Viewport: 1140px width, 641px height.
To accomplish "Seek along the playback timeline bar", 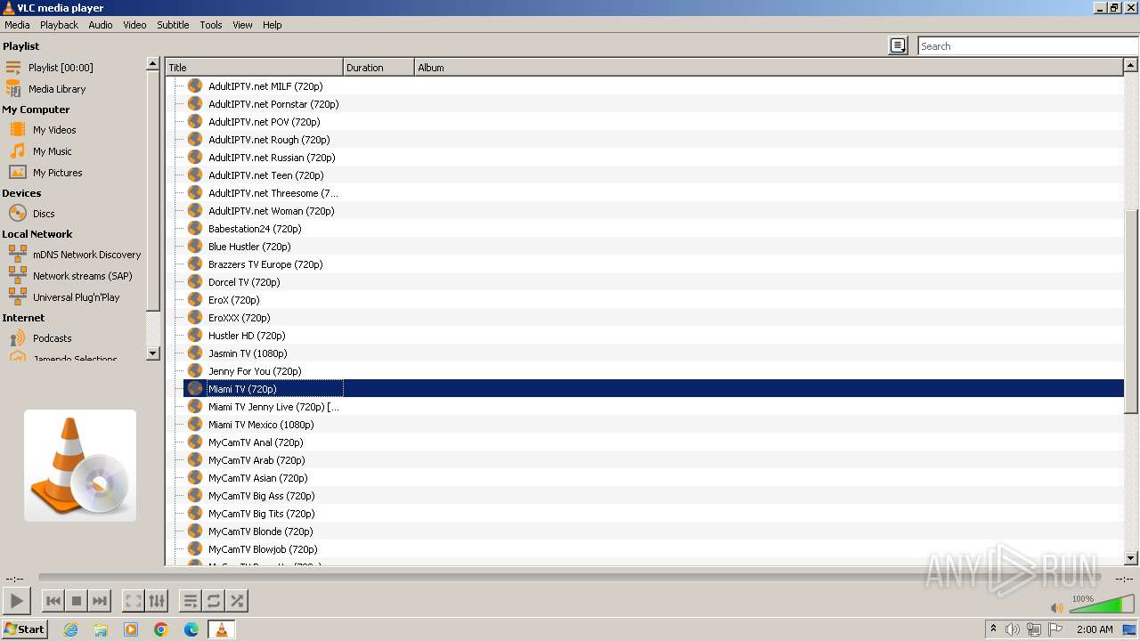I will pyautogui.click(x=570, y=578).
